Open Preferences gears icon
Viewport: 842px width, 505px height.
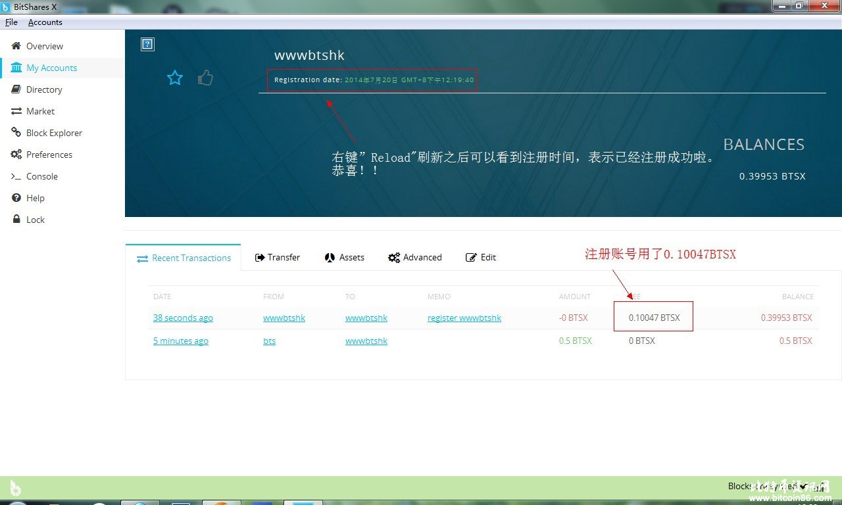pos(16,155)
